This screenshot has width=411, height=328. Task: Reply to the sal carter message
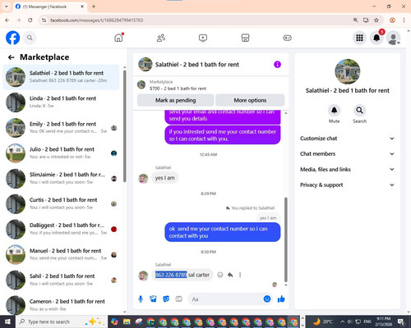point(230,275)
